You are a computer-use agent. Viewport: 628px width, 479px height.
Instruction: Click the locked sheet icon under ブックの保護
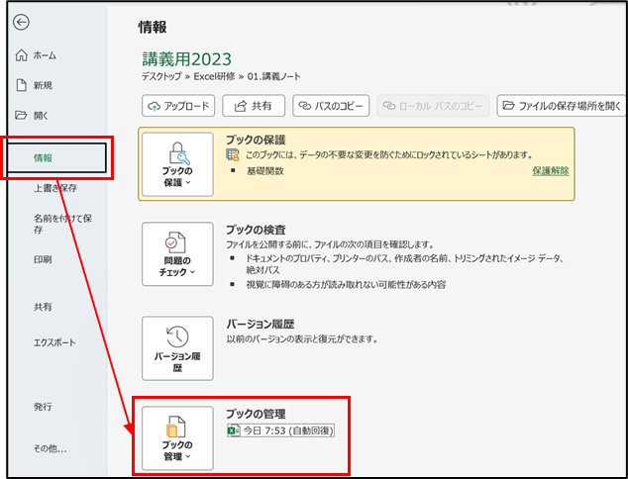pyautogui.click(x=233, y=154)
